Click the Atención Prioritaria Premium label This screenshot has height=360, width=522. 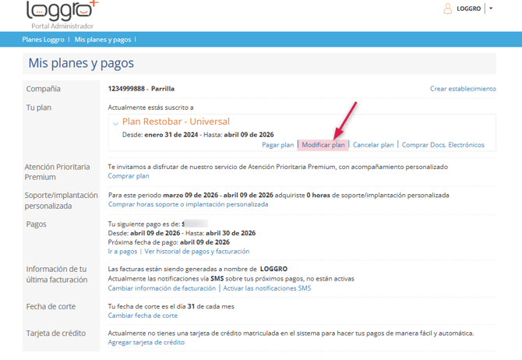click(x=57, y=172)
